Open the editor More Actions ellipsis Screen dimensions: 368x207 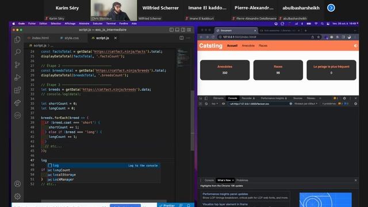point(188,38)
